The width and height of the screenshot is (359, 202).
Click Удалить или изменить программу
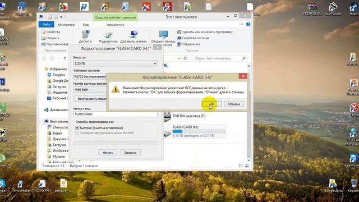point(205,32)
